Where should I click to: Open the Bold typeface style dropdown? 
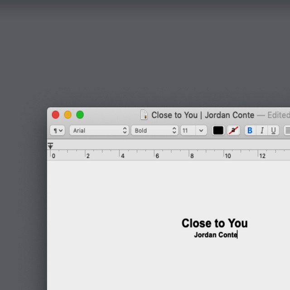coord(155,130)
